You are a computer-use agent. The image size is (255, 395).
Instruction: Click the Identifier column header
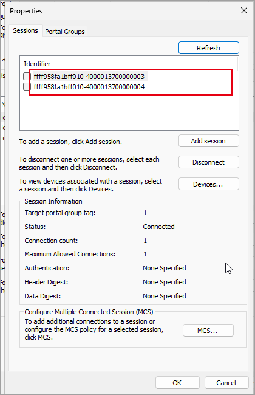coord(37,64)
